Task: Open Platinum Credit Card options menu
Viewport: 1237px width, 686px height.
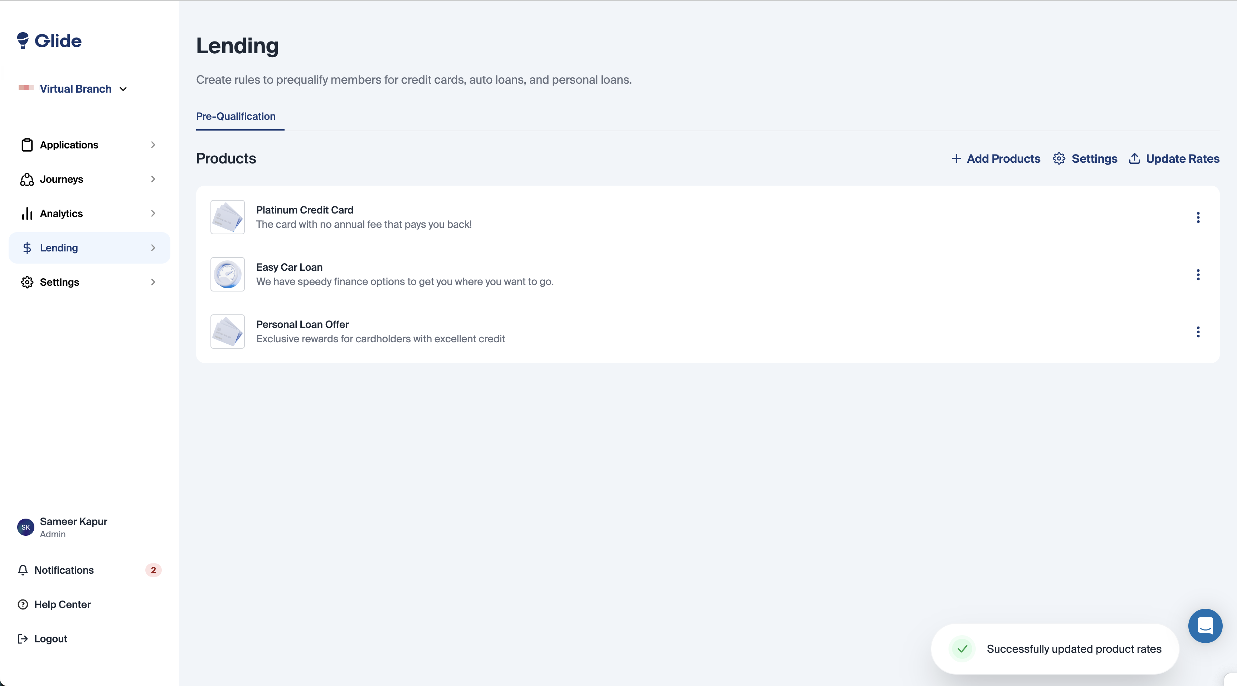Action: point(1198,217)
